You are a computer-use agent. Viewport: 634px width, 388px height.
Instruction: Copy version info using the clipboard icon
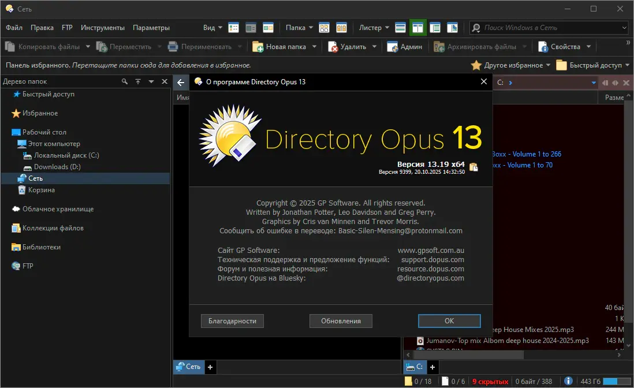[x=473, y=167]
